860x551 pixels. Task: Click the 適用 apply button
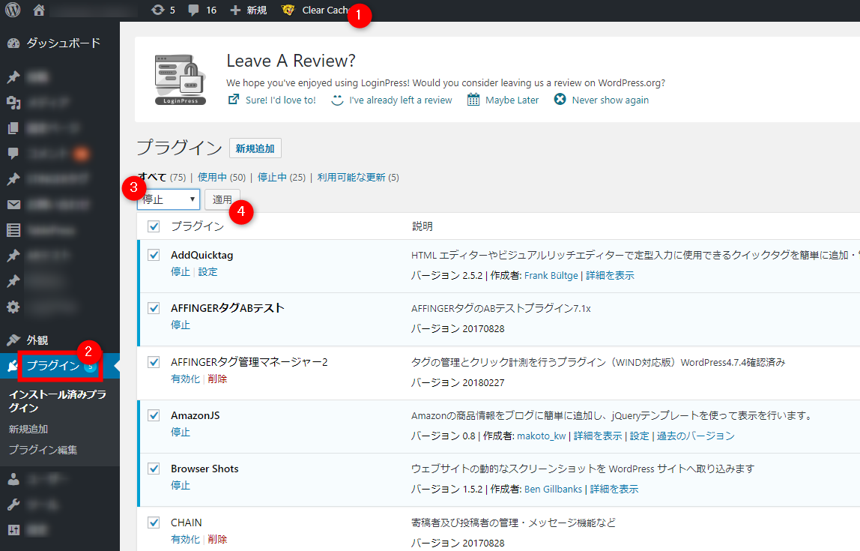pos(222,199)
